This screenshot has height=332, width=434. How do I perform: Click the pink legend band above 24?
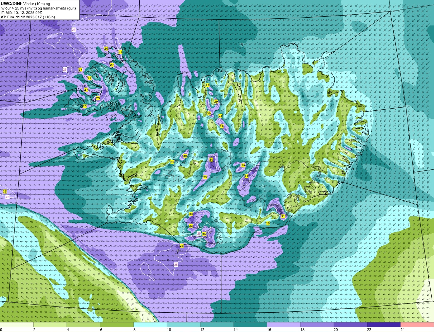(x=417, y=325)
